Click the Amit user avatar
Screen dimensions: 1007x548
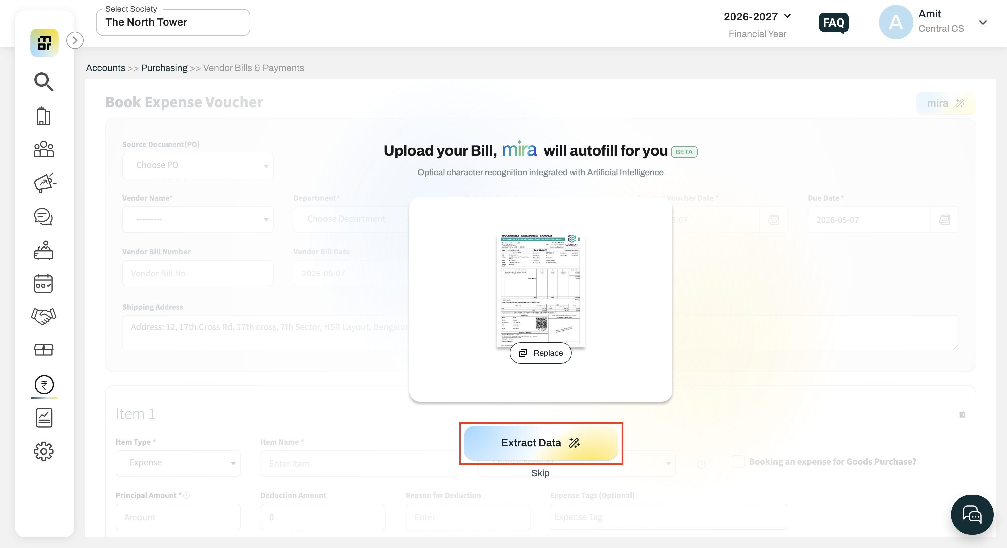tap(895, 22)
